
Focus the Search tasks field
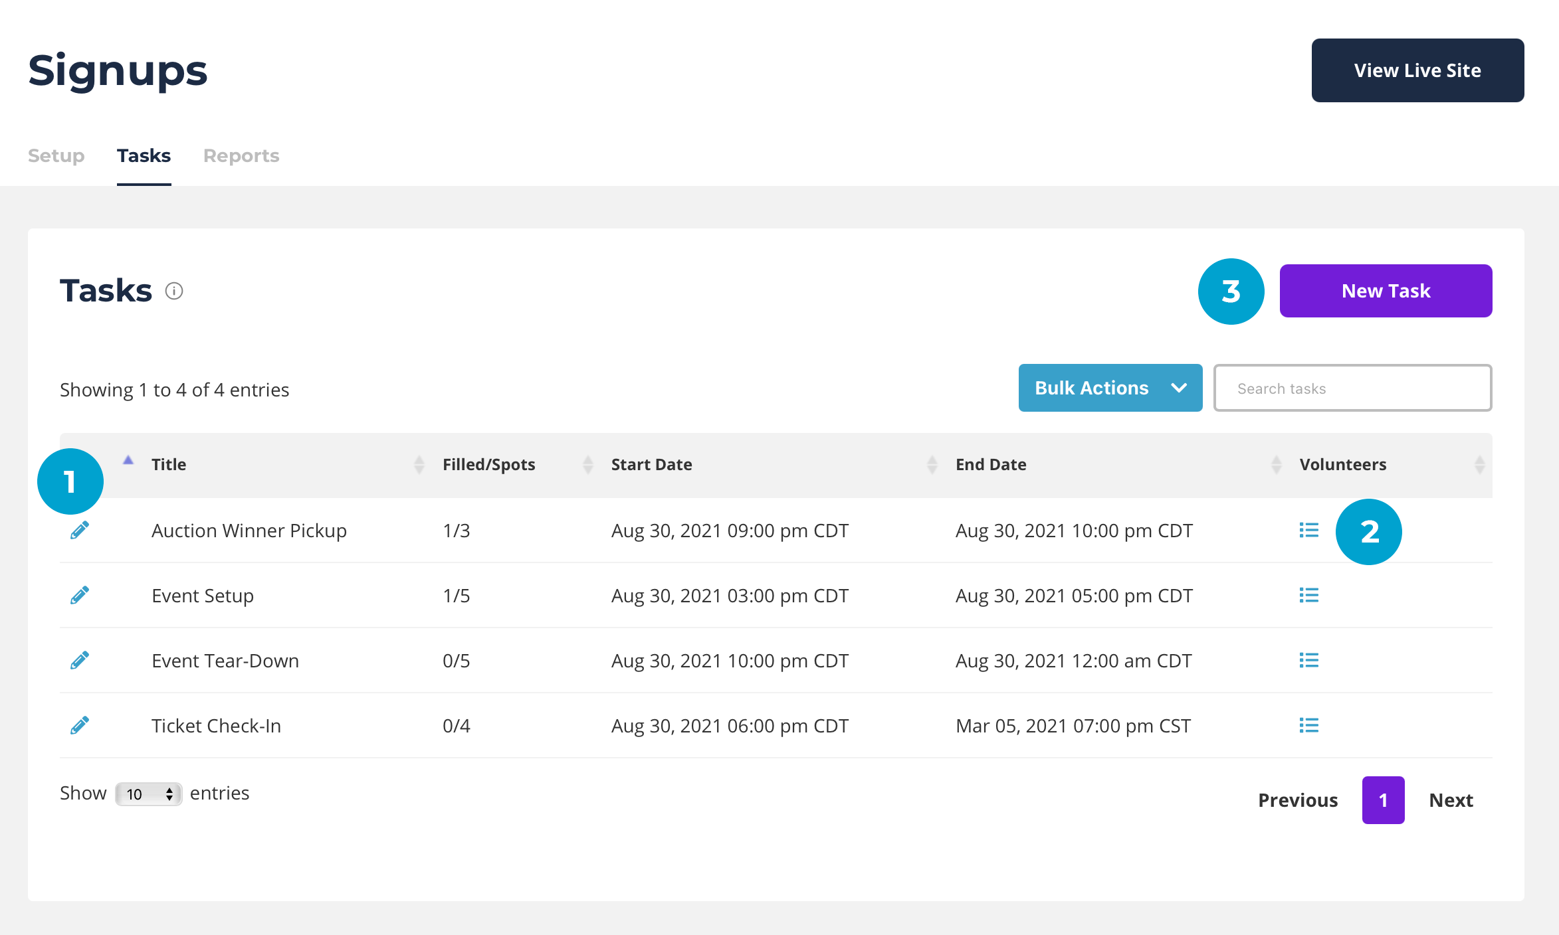point(1352,388)
